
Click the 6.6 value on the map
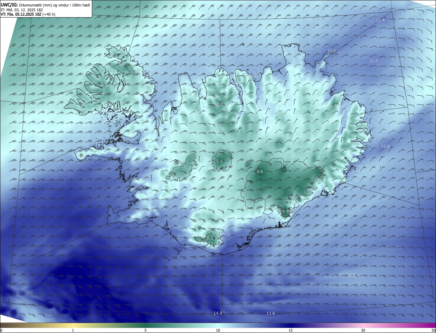click(x=220, y=105)
